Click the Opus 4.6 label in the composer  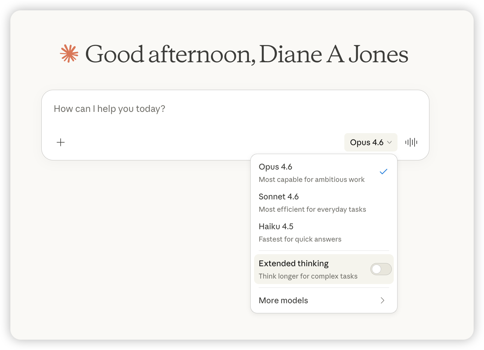(x=366, y=142)
